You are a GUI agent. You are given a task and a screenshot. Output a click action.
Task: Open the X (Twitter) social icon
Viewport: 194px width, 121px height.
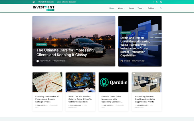coord(157,2)
